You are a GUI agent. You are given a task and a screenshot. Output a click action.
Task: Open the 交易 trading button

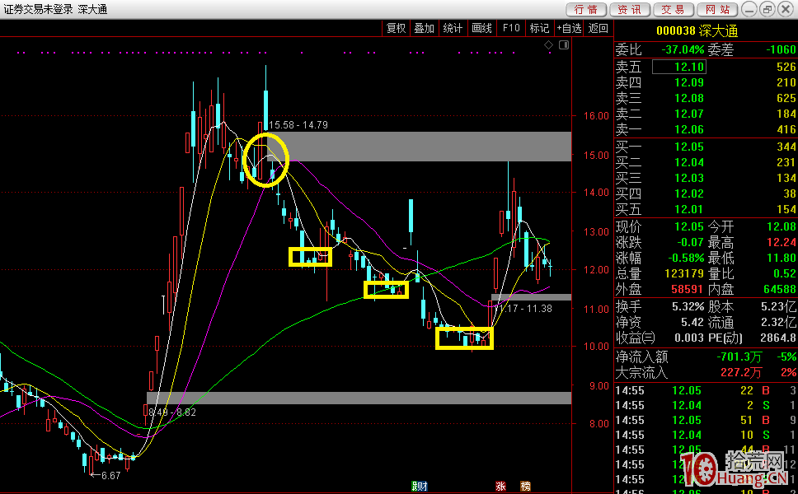pos(674,9)
